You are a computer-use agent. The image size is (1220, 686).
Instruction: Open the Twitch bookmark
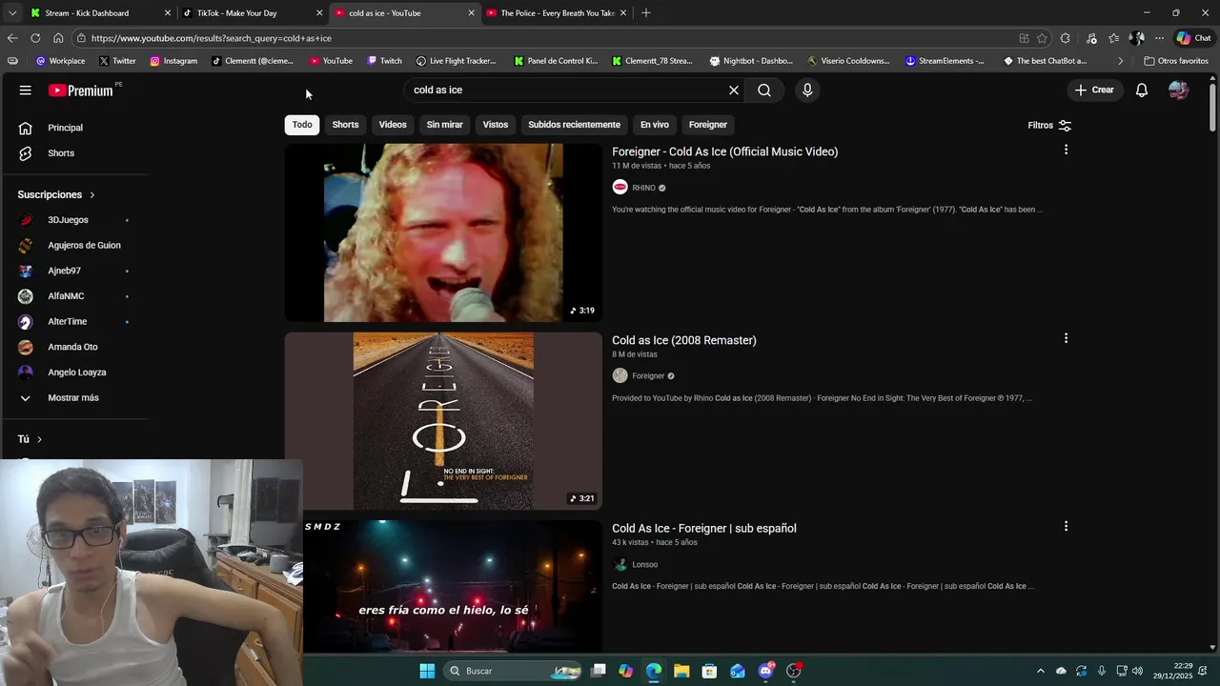click(384, 61)
